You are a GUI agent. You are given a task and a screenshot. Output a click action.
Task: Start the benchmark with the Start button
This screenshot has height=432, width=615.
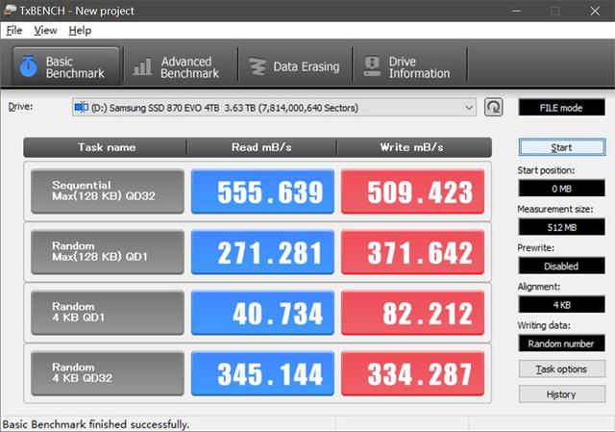point(562,147)
